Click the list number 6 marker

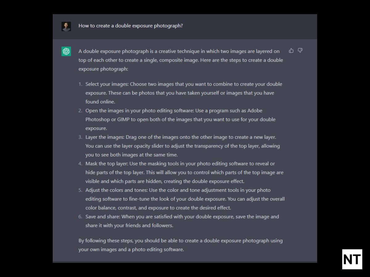(80, 217)
